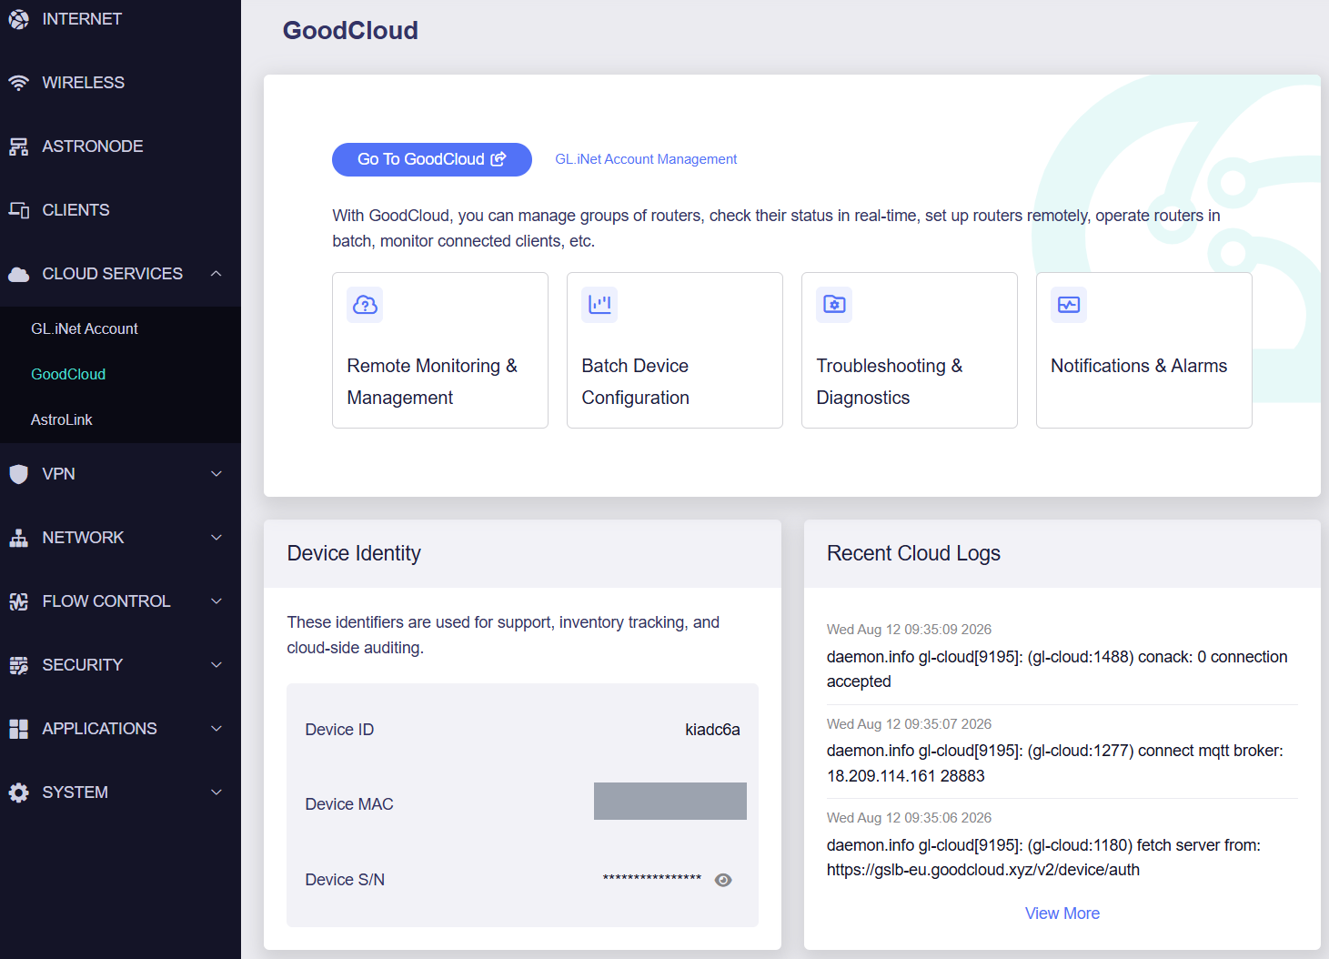This screenshot has width=1329, height=959.
Task: Click the Batch Device Configuration chart icon
Action: pos(599,305)
